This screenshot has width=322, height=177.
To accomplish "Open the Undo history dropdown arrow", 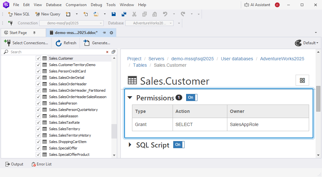I will [x=174, y=14].
